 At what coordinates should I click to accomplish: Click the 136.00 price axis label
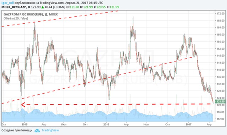(221, 77)
